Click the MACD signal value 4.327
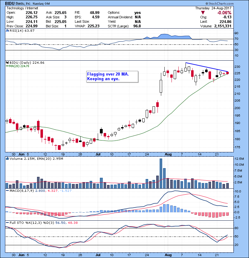 53,191
